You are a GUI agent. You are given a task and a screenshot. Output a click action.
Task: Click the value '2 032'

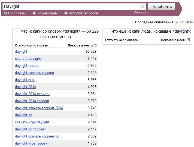pos(92,136)
